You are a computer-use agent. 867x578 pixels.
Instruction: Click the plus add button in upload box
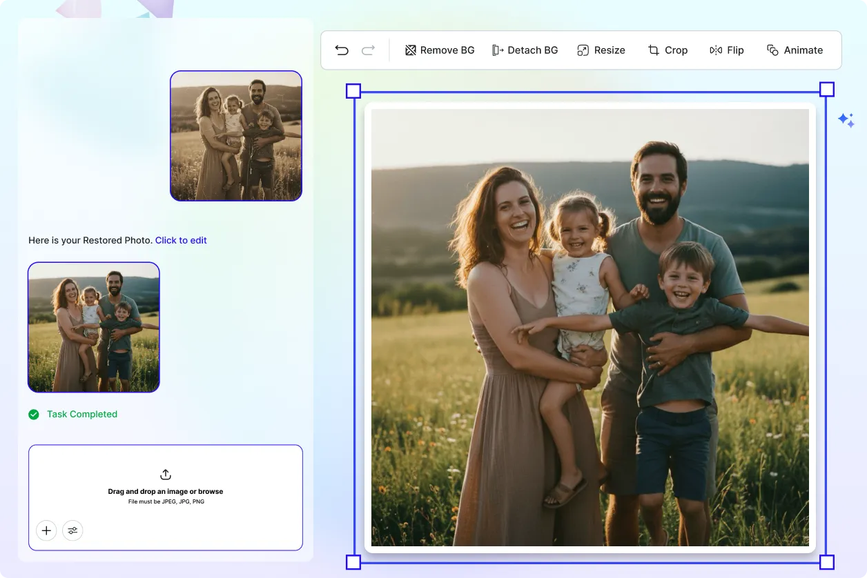coord(46,530)
